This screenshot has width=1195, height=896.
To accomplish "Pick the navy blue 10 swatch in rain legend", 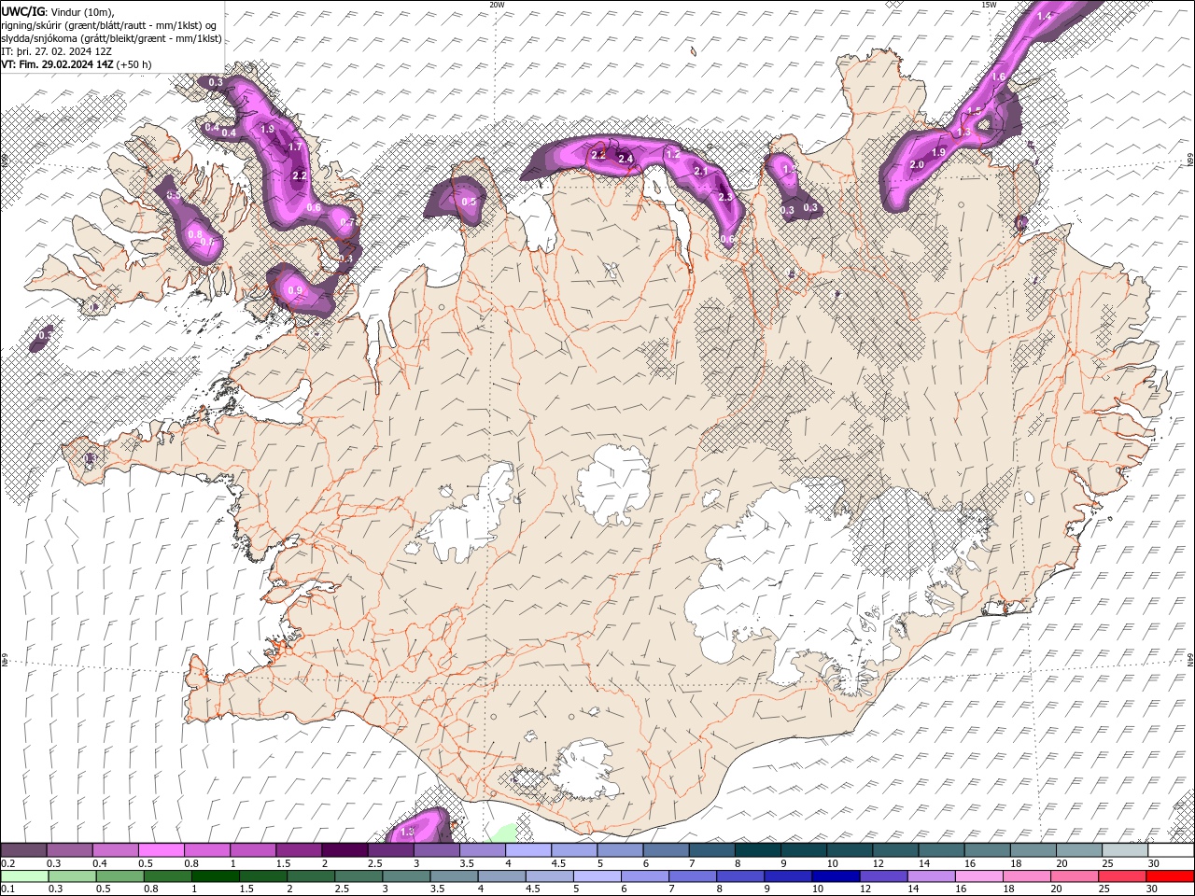I will click(x=836, y=876).
